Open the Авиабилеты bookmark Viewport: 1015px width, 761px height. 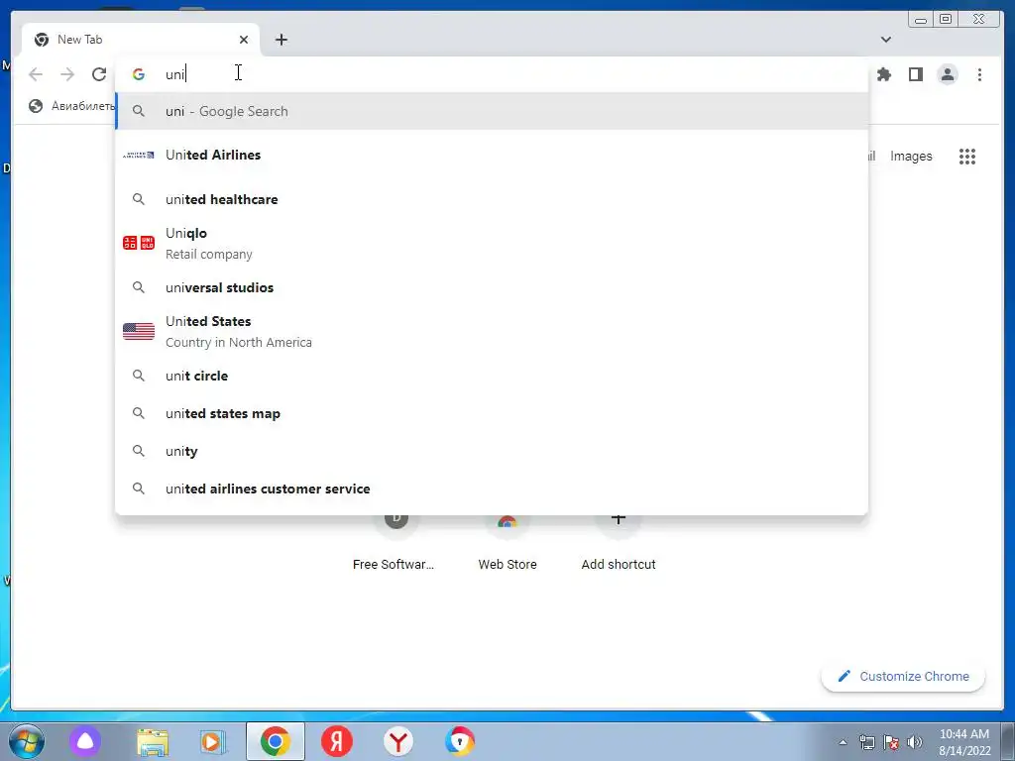pos(71,106)
